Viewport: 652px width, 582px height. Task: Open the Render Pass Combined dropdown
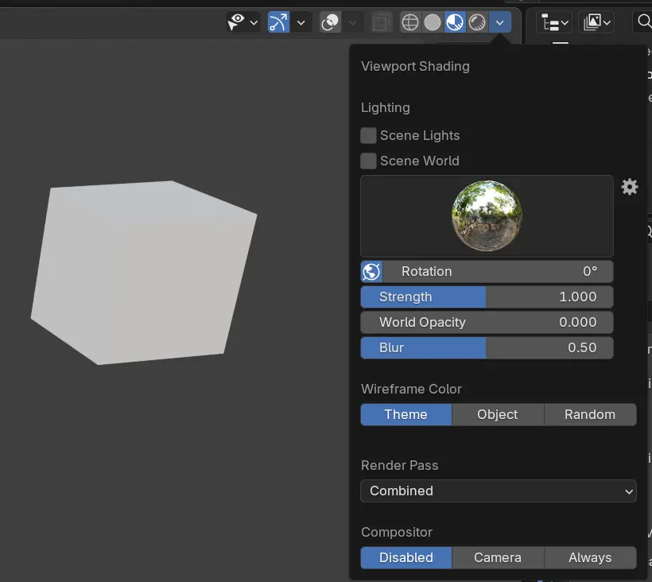[499, 491]
